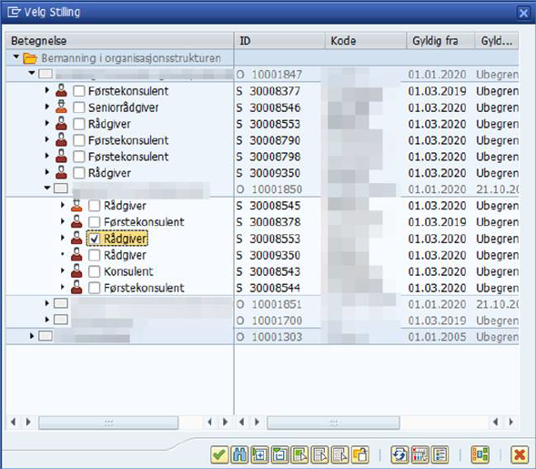The width and height of the screenshot is (536, 469).
Task: Open search with the binoculars icon
Action: click(x=239, y=455)
